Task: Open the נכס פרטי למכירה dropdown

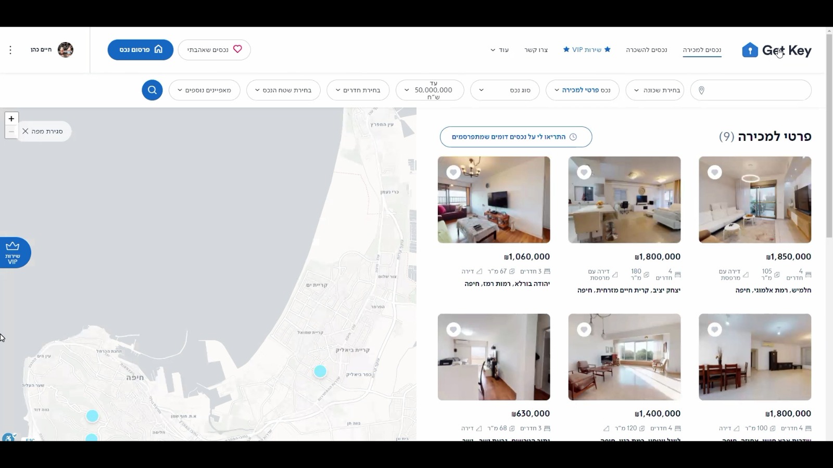Action: [x=583, y=90]
